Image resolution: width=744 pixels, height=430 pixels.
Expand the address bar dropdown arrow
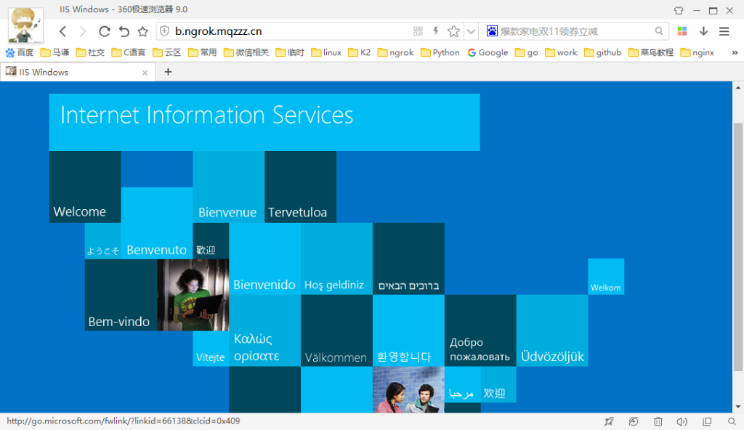pyautogui.click(x=471, y=32)
